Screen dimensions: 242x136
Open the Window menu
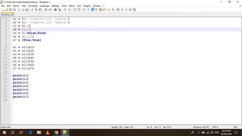pyautogui.click(x=97, y=6)
